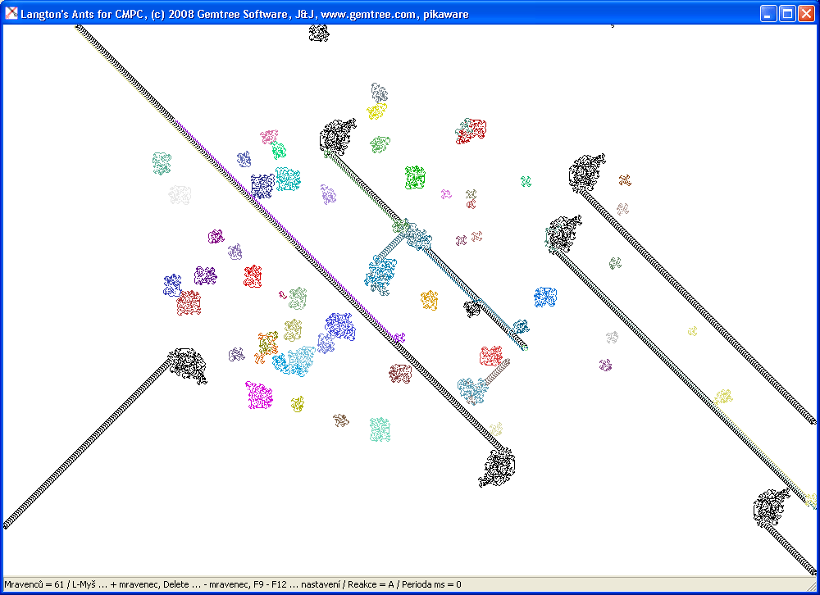Viewport: 820px width, 595px height.
Task: Click the small brown pinwheel-shaped ant
Action: click(x=625, y=180)
